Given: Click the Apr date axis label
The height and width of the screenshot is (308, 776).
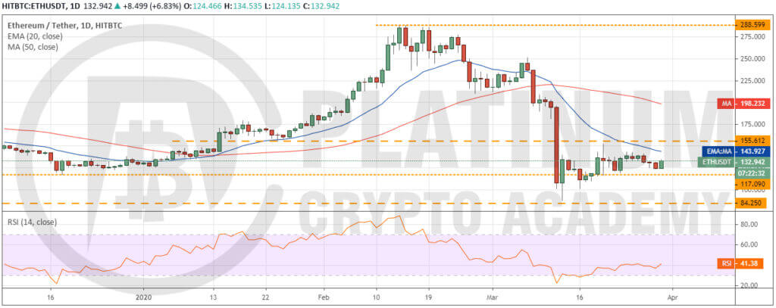Looking at the screenshot, I should pyautogui.click(x=672, y=299).
